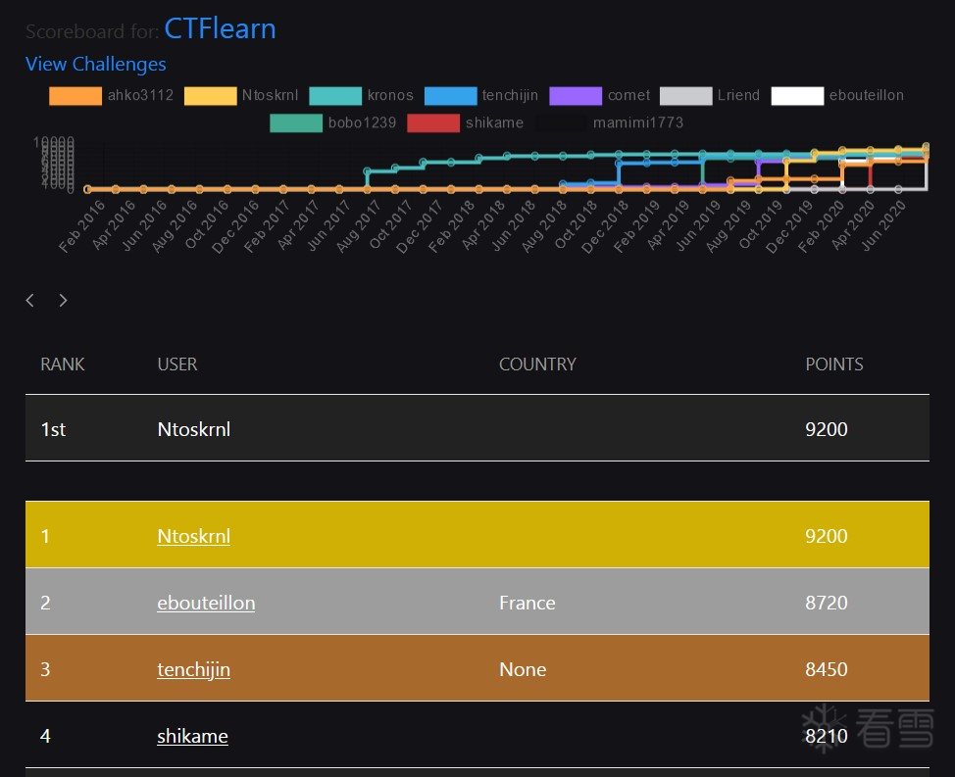The image size is (955, 777).
Task: Select the 1st rank cell in summary row
Action: coord(53,429)
